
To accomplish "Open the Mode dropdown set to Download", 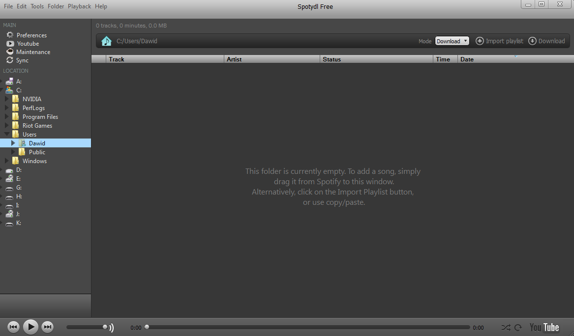I will point(452,41).
